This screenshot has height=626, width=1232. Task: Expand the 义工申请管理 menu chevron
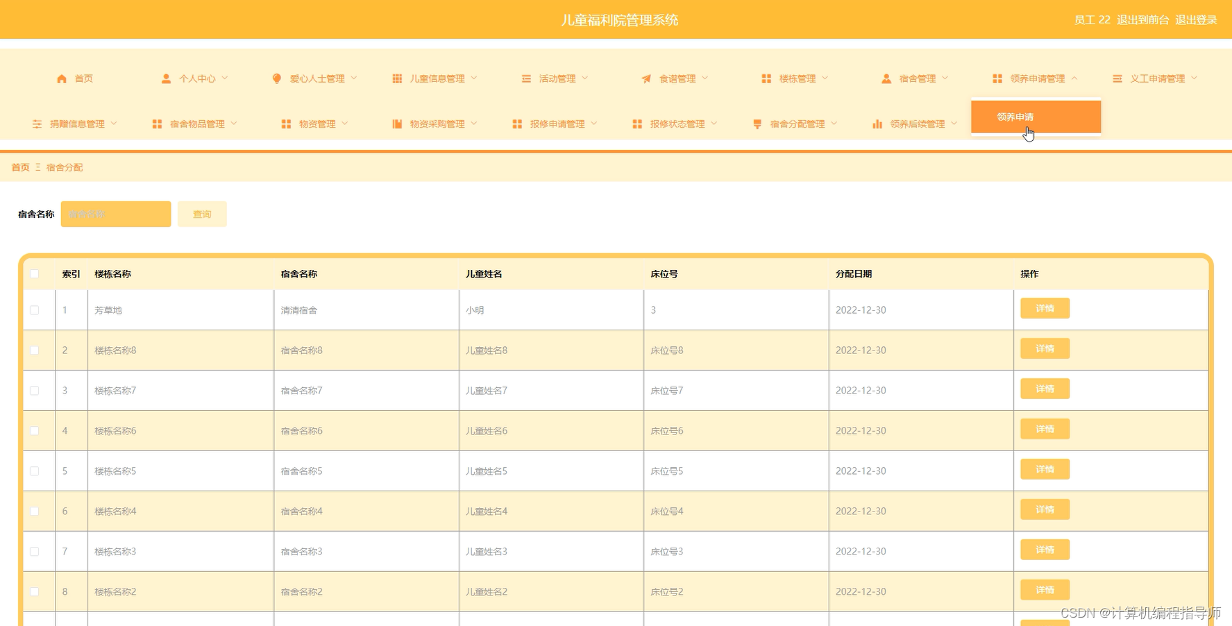(x=1195, y=78)
